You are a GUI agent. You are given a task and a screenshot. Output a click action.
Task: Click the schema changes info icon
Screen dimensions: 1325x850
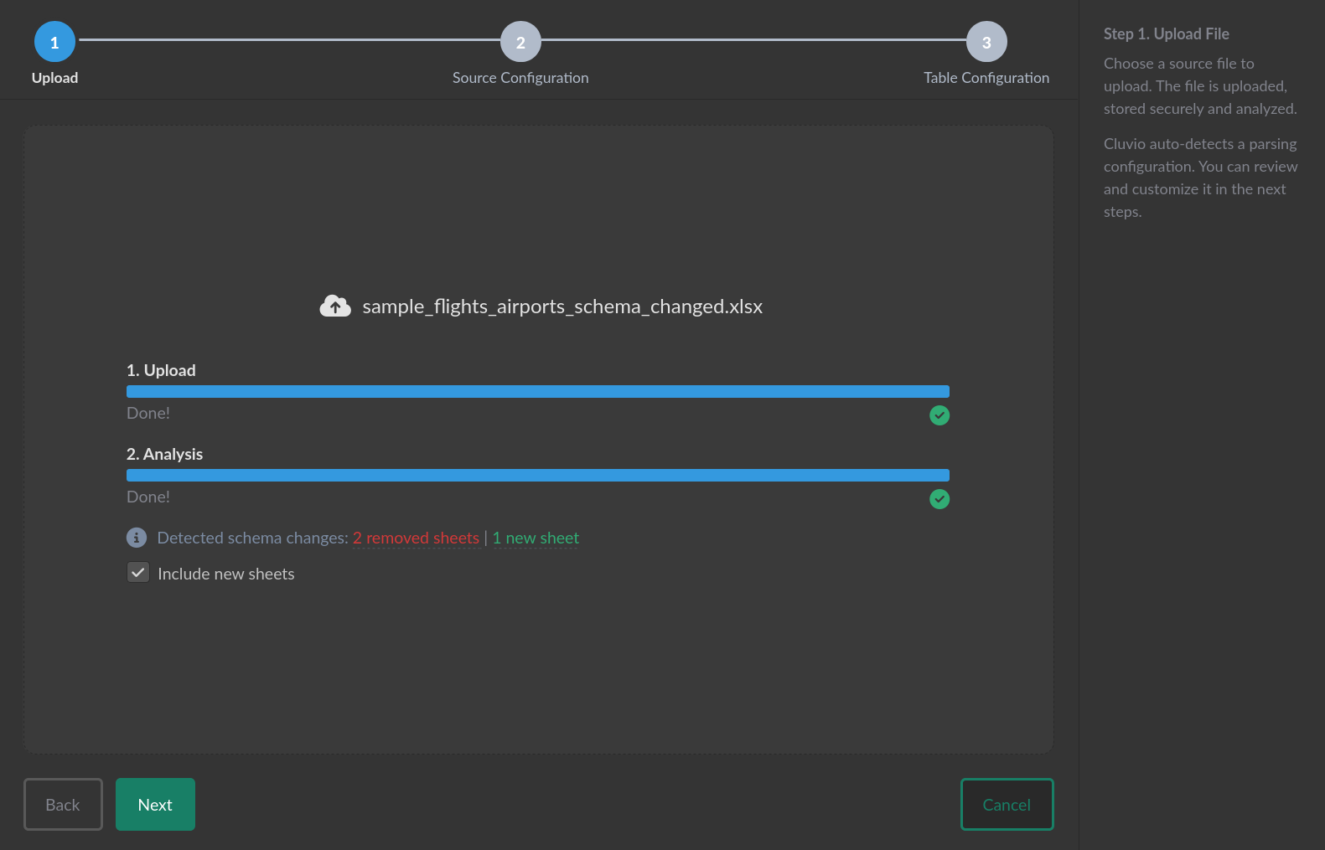click(137, 538)
